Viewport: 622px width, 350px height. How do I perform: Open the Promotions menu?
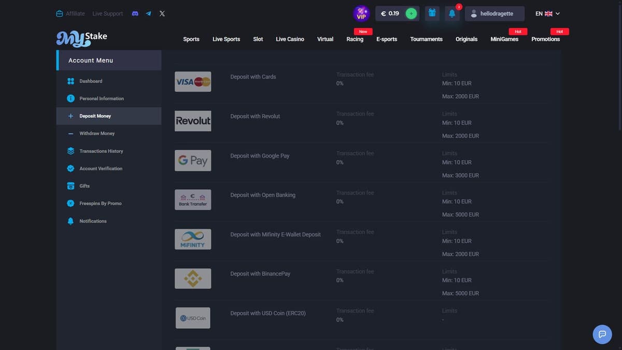point(545,39)
